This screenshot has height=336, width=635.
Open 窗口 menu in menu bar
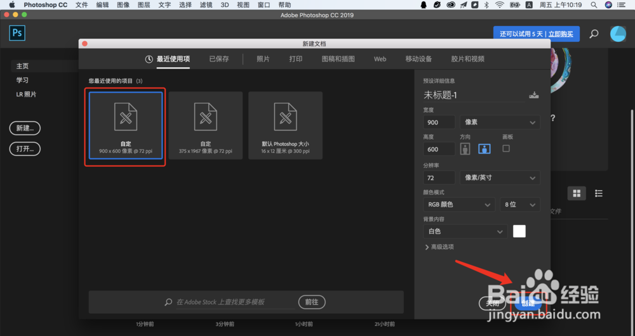point(264,5)
